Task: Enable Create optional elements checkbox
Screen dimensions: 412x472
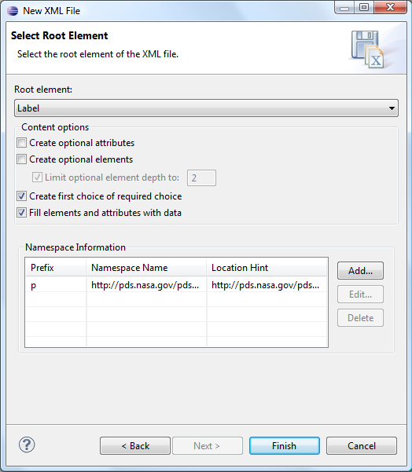Action: [x=22, y=159]
